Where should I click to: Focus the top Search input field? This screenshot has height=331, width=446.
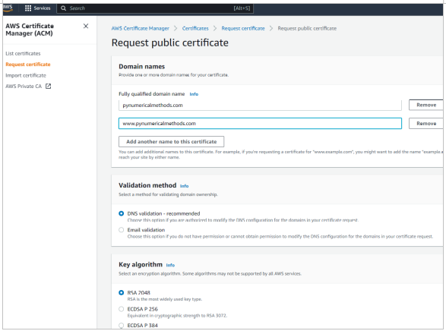[155, 8]
